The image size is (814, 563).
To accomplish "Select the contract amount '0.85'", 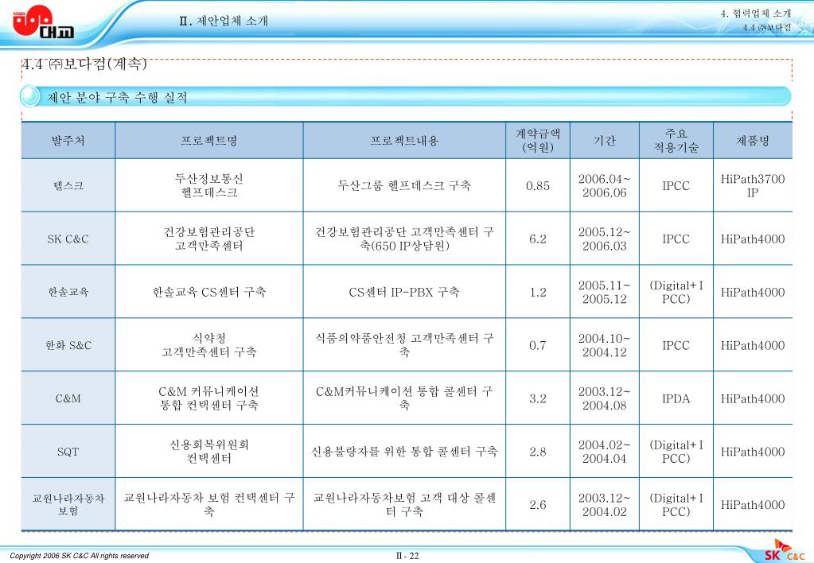I will click(x=538, y=186).
